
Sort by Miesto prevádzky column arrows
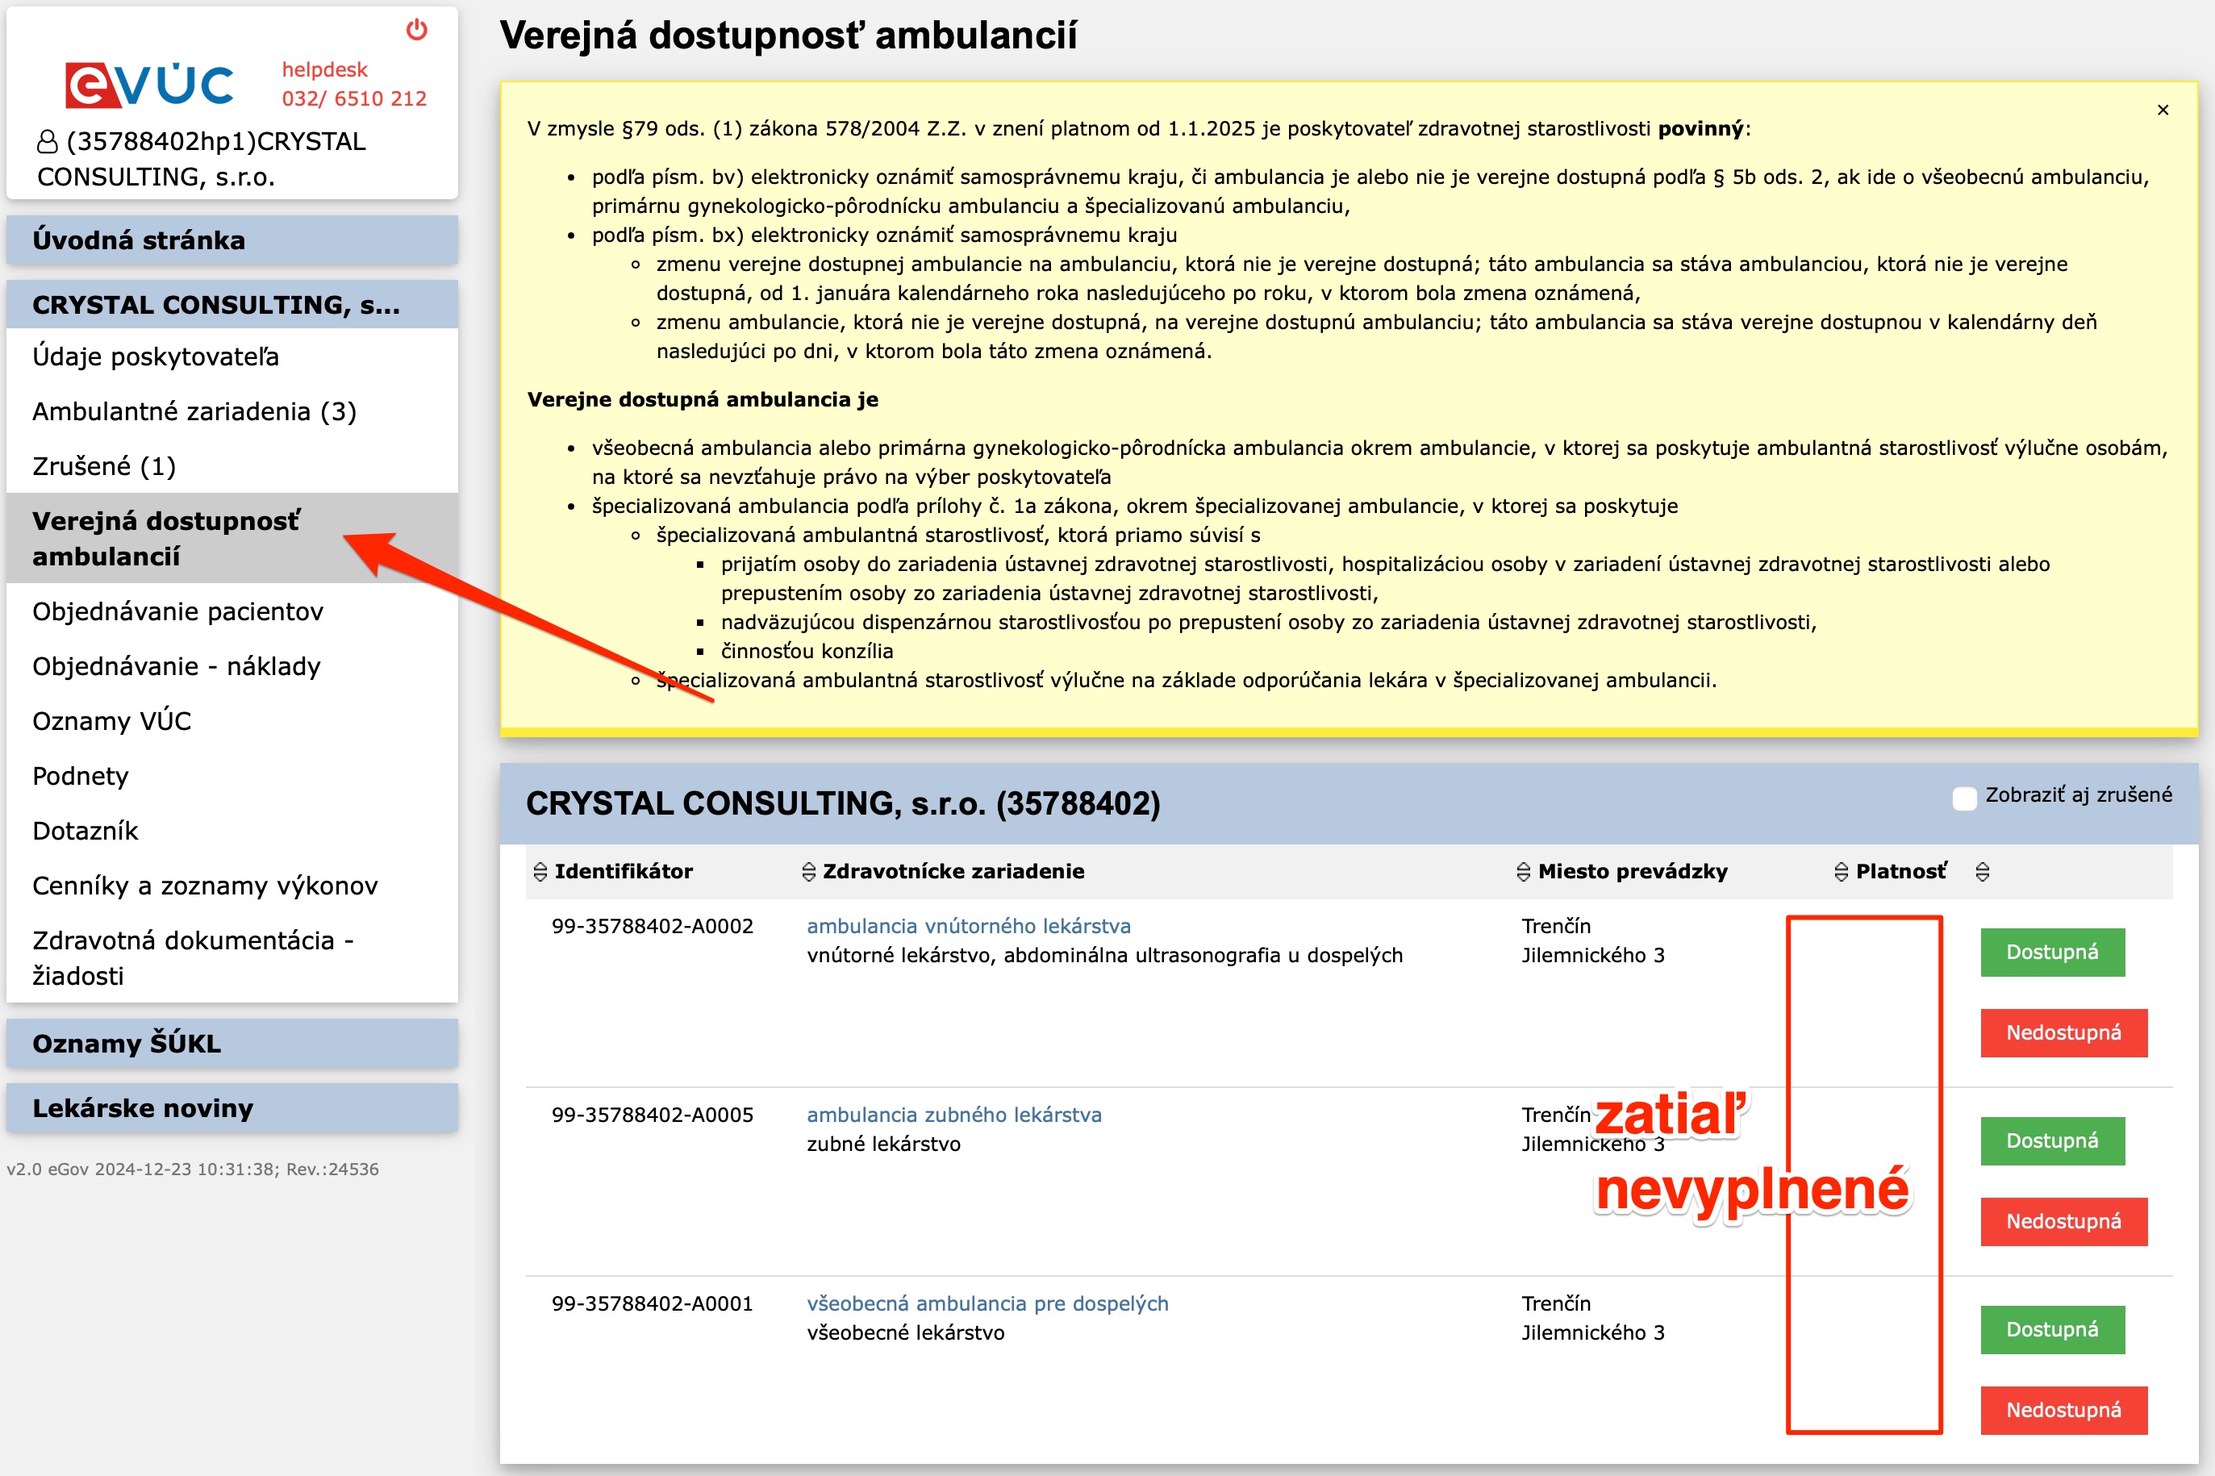point(1523,872)
